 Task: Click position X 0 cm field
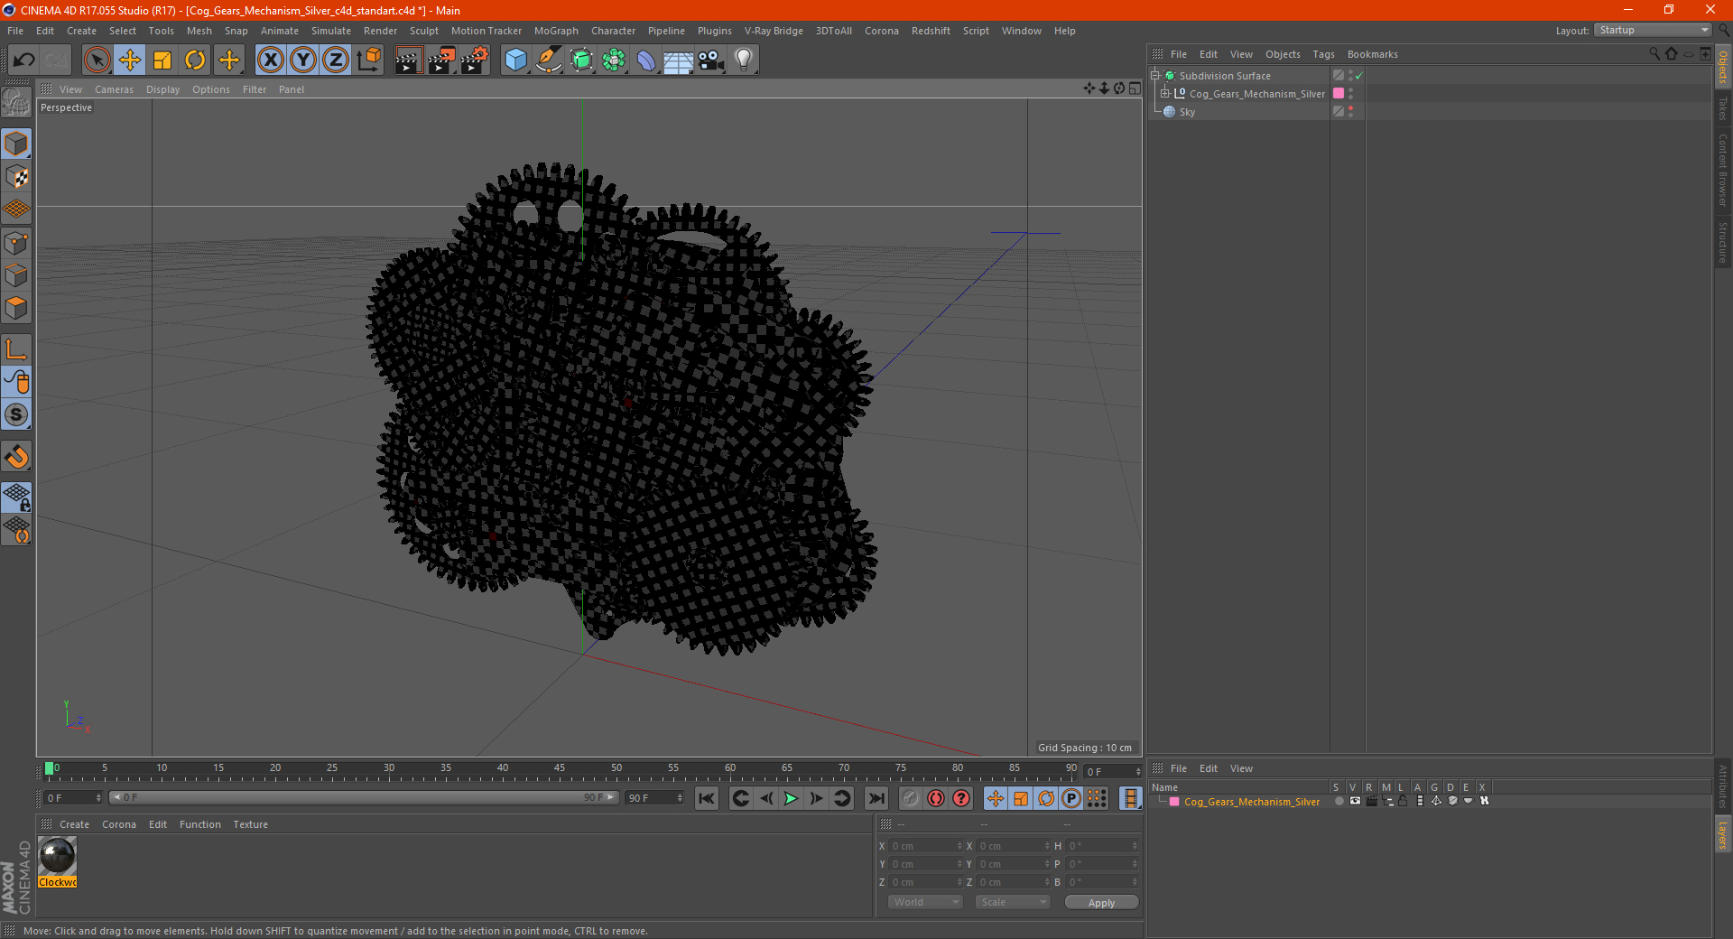tap(926, 846)
